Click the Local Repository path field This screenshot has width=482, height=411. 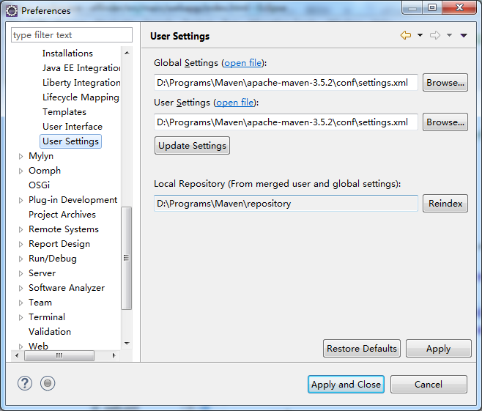coord(286,203)
